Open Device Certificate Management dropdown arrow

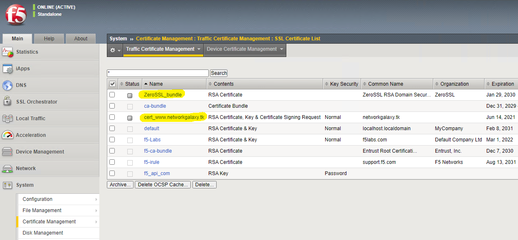tap(282, 49)
